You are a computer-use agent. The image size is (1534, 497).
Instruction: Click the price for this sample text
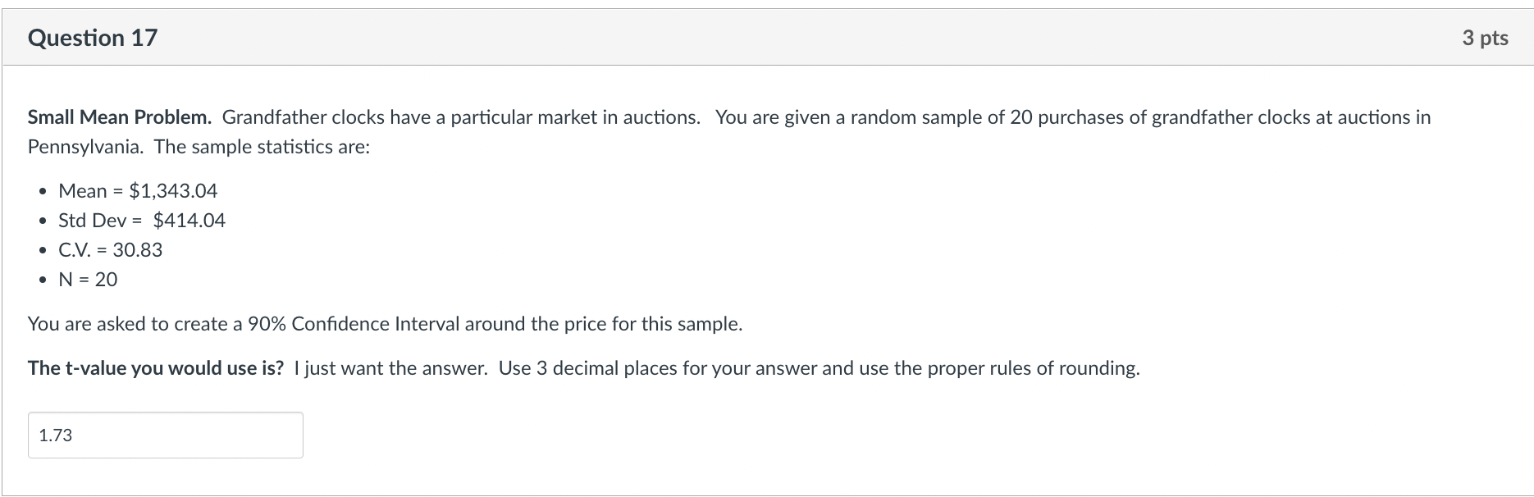click(x=653, y=324)
